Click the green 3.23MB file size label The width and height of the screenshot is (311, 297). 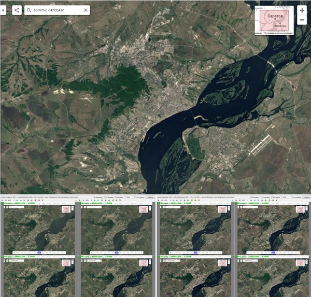click(x=31, y=203)
